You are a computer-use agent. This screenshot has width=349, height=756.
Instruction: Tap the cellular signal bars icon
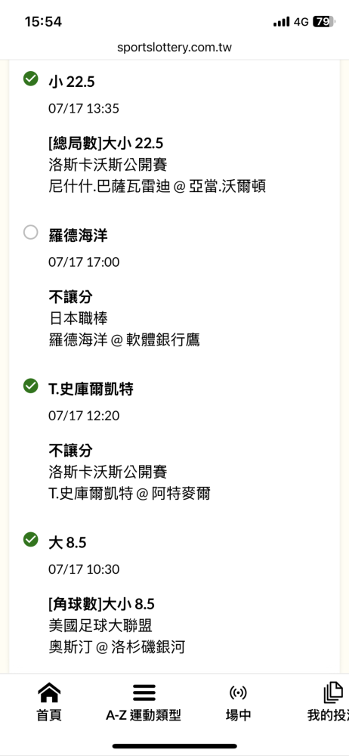tap(281, 22)
